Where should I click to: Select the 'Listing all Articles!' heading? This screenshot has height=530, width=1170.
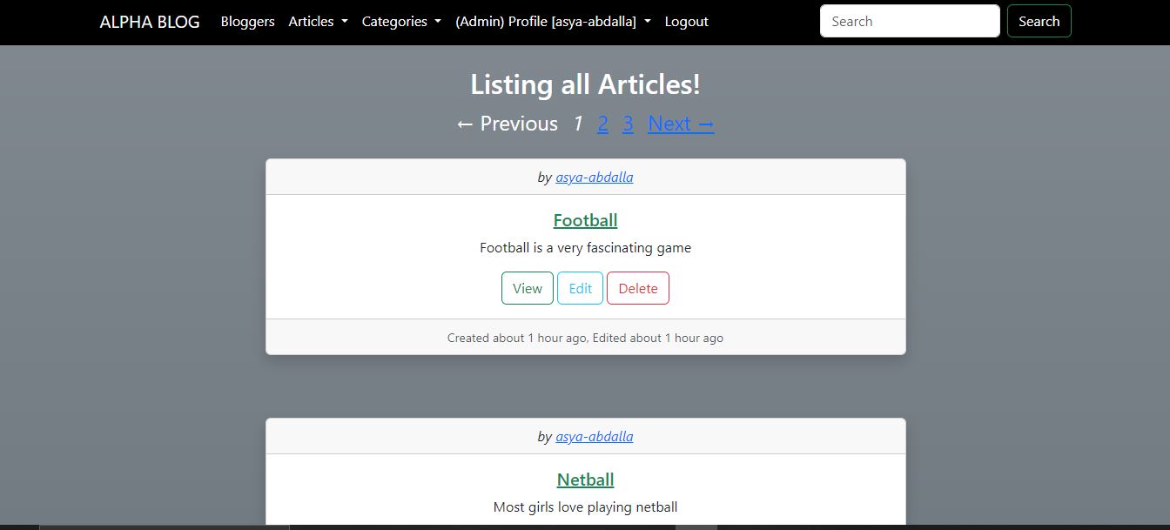(x=585, y=84)
